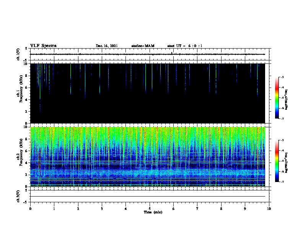Viewport: 303px width, 234px height.
Task: Click the "start UT = 6 : 0 : 1" text
Action: point(185,46)
